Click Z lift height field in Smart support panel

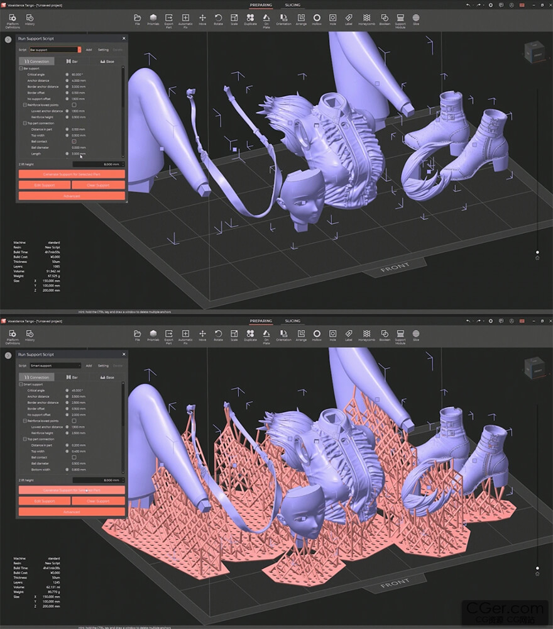[x=98, y=480]
